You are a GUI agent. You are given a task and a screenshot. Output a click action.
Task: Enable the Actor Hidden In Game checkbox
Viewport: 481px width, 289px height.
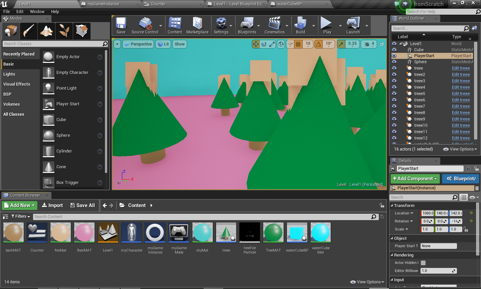click(x=423, y=263)
